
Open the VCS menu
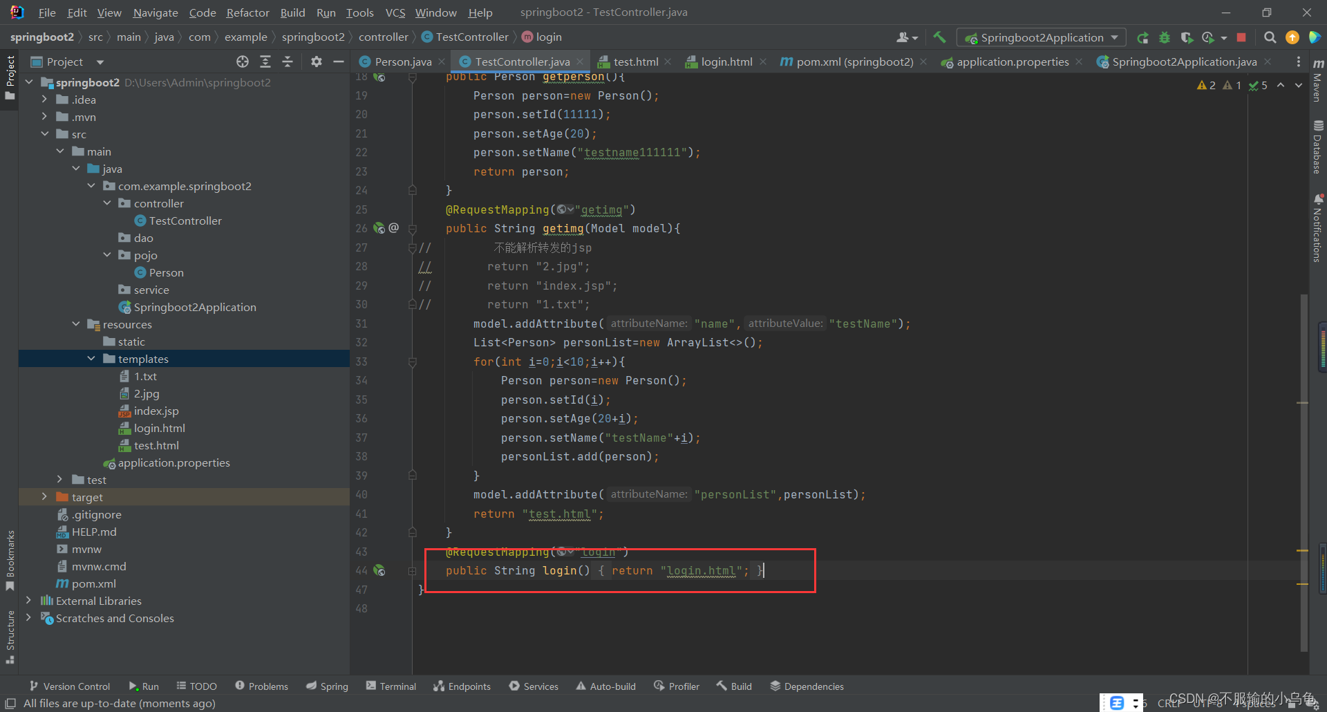coord(395,12)
